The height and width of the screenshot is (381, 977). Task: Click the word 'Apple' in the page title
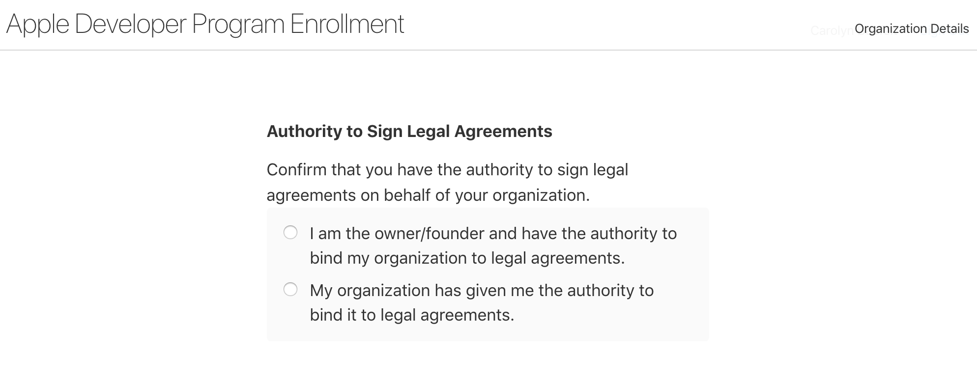37,25
